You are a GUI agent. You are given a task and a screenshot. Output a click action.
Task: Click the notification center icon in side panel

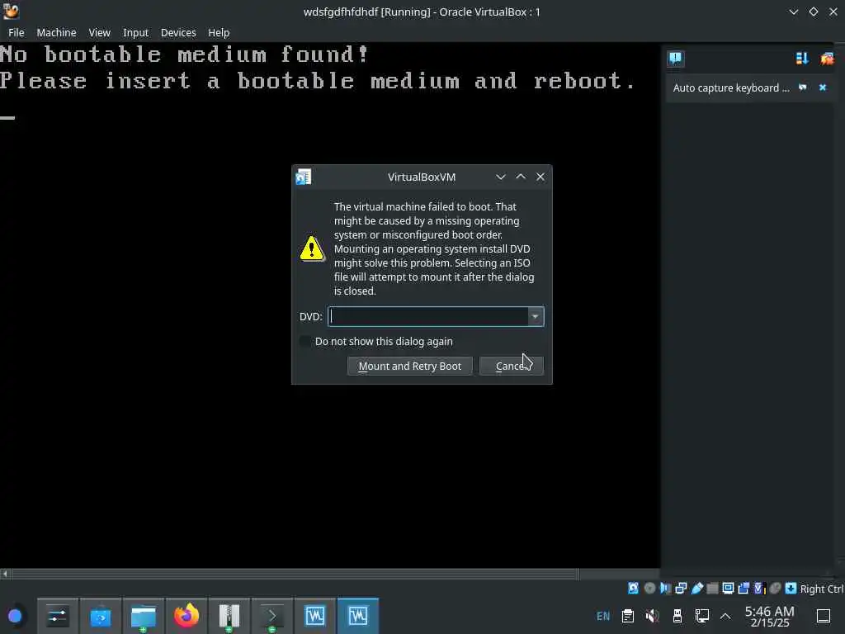[x=675, y=59]
